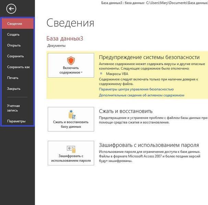Screen dimensions: 208x205
Task: Open Учетная запись account page
Action: pos(13,108)
